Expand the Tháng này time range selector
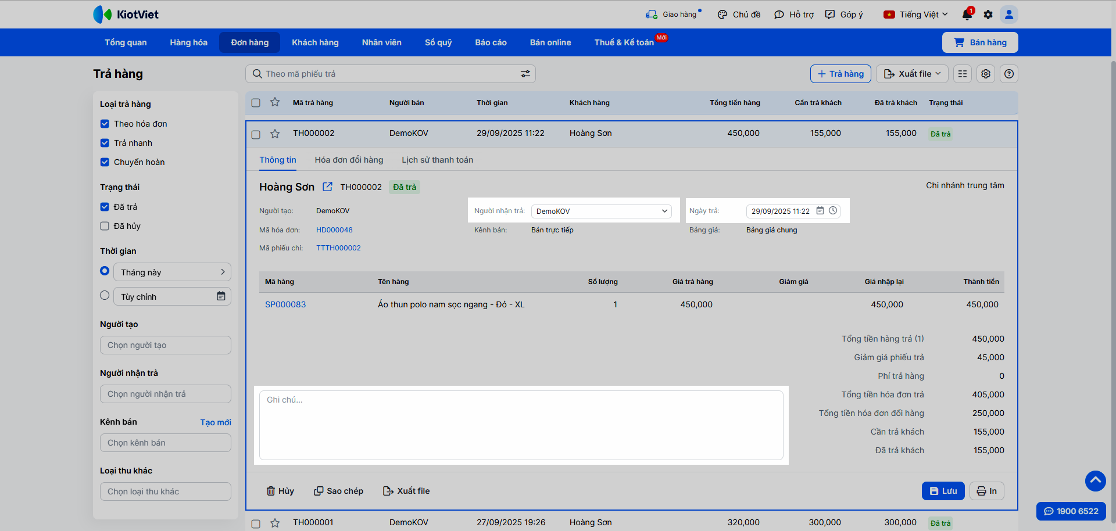 coord(172,272)
